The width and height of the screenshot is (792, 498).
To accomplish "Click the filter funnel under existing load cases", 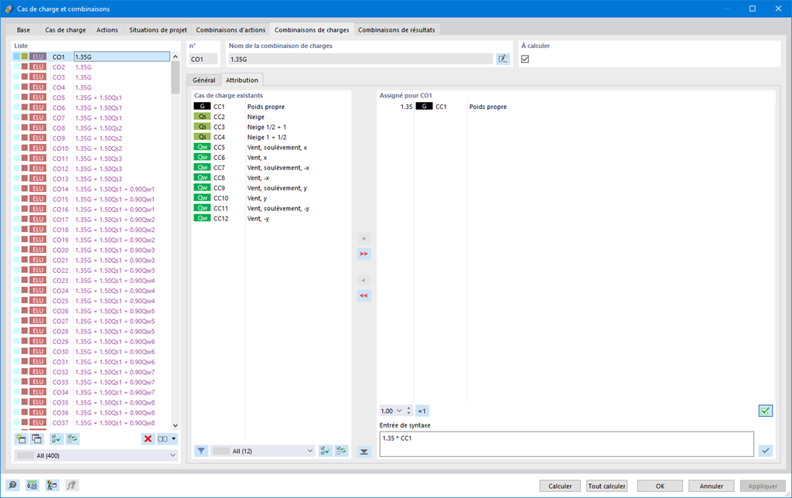I will coord(201,451).
